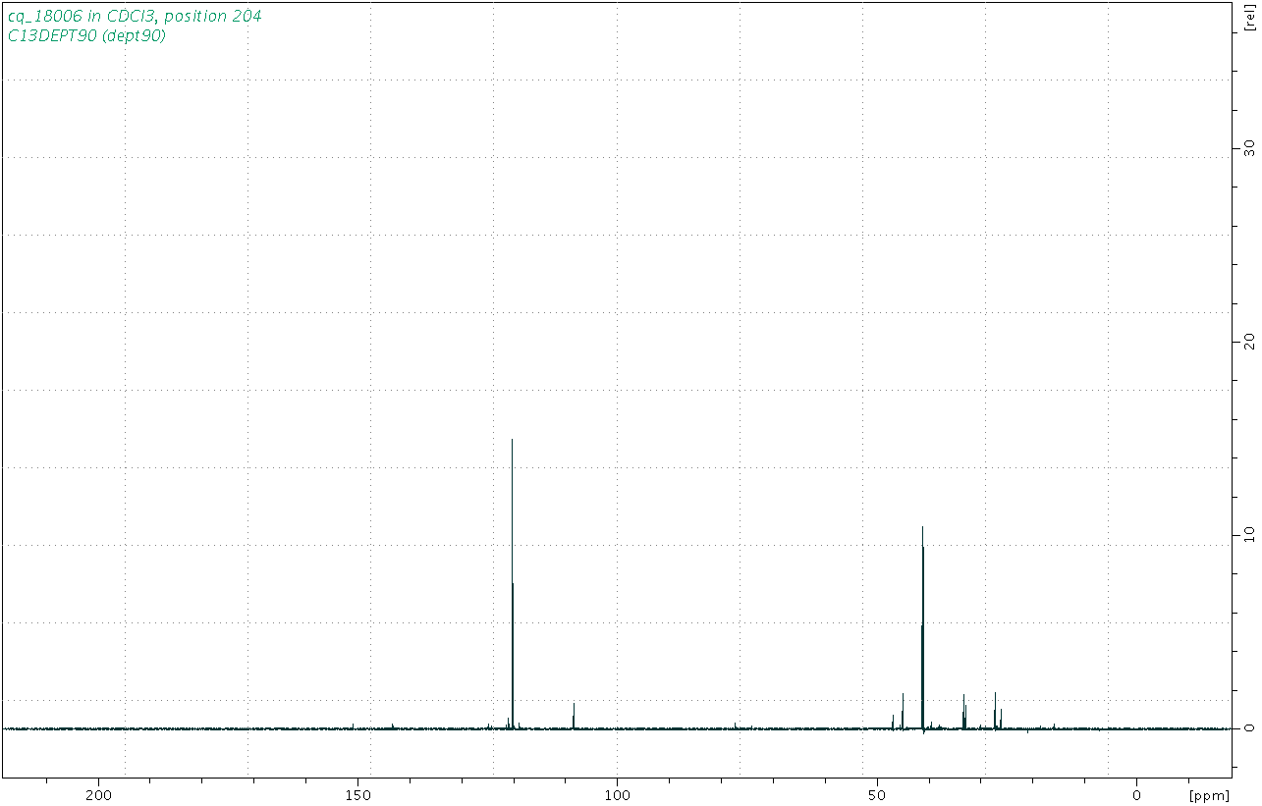Viewport: 1262px width, 806px height.
Task: Click the 'C13DEPT90 (dept90)' experiment label
Action: 86,36
